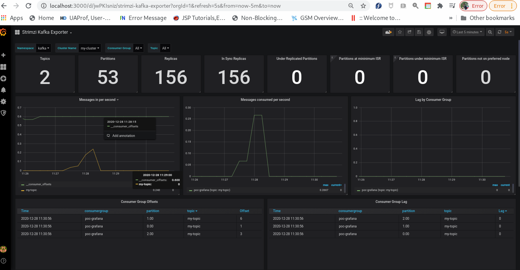Toggle the __consumer_offsets series in the legend
520x270 pixels.
point(38,184)
